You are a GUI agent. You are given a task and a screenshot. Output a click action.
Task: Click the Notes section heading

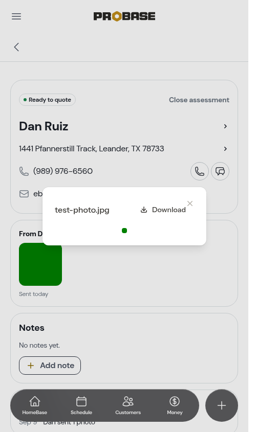32,328
